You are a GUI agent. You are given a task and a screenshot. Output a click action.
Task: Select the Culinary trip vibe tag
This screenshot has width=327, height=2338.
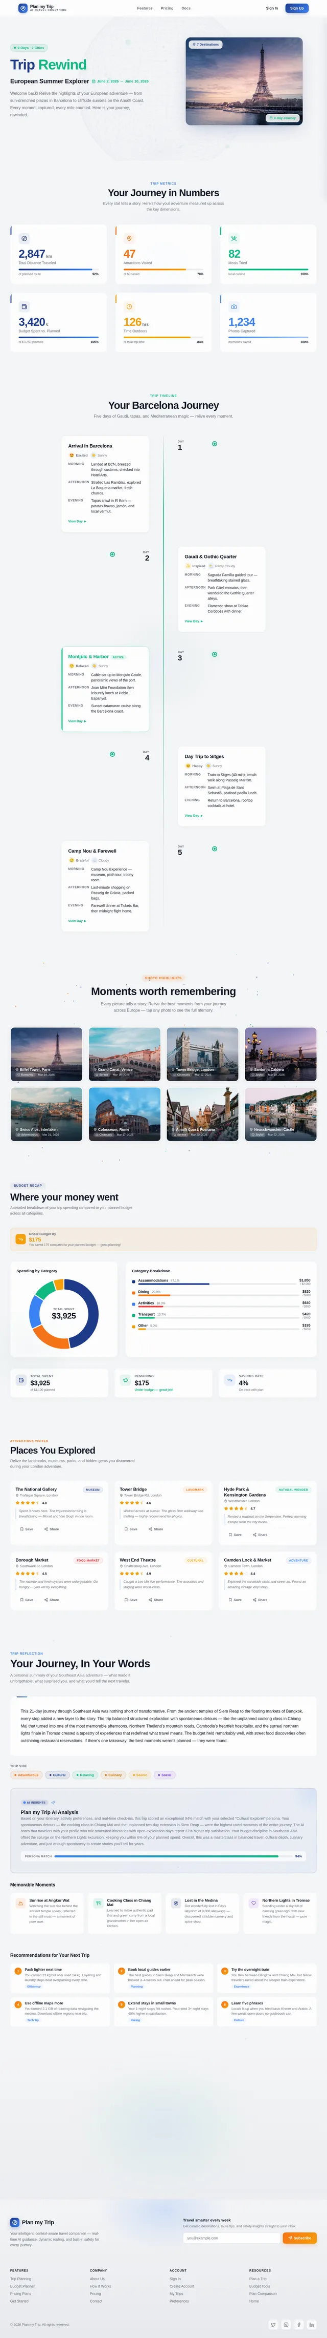point(113,1774)
